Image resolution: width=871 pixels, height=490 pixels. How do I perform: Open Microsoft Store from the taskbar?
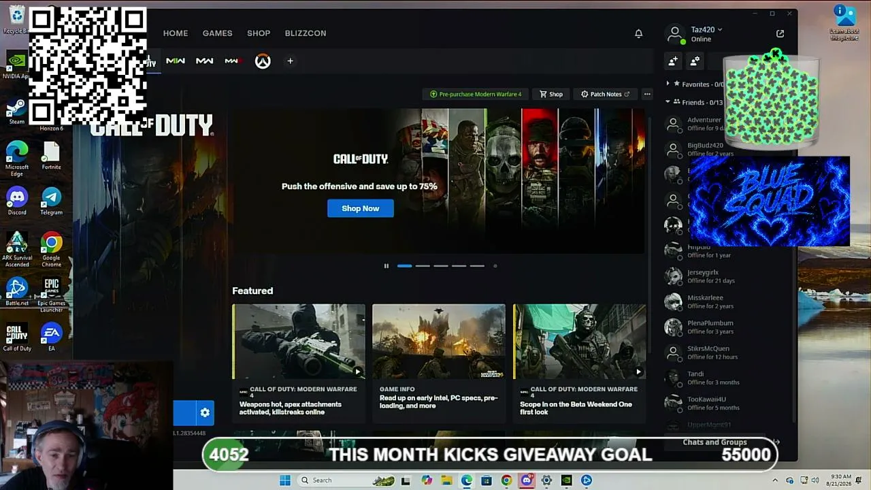click(x=486, y=480)
